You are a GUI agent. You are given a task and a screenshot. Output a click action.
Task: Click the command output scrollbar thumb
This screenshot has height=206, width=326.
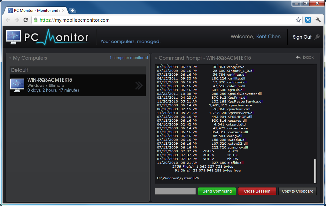315,171
